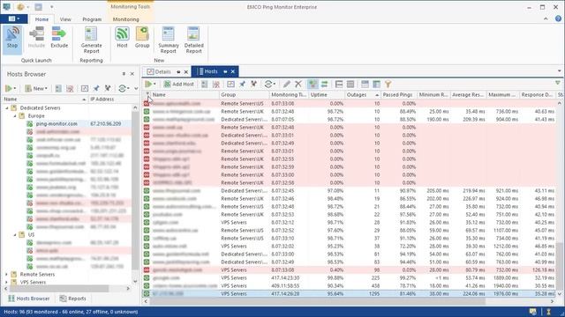Switch to the Program ribbon tab
565x317 pixels.
[x=92, y=19]
